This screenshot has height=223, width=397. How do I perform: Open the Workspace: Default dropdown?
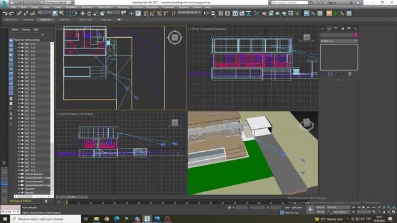[x=58, y=2]
